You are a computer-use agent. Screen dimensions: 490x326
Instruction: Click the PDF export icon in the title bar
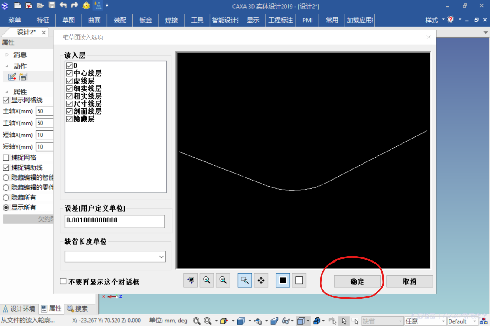coord(29,5)
